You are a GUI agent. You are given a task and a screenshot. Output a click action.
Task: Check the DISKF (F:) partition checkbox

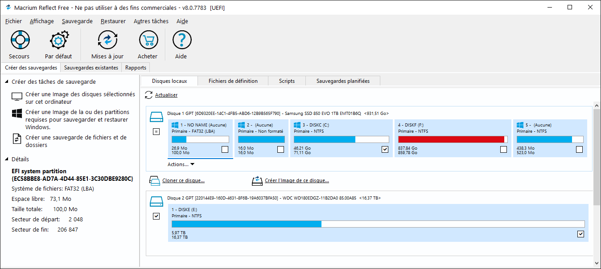(x=503, y=150)
